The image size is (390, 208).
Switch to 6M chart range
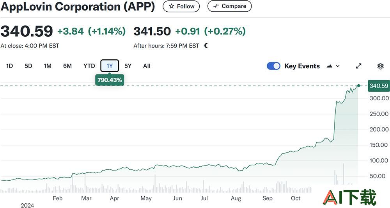[x=67, y=66]
